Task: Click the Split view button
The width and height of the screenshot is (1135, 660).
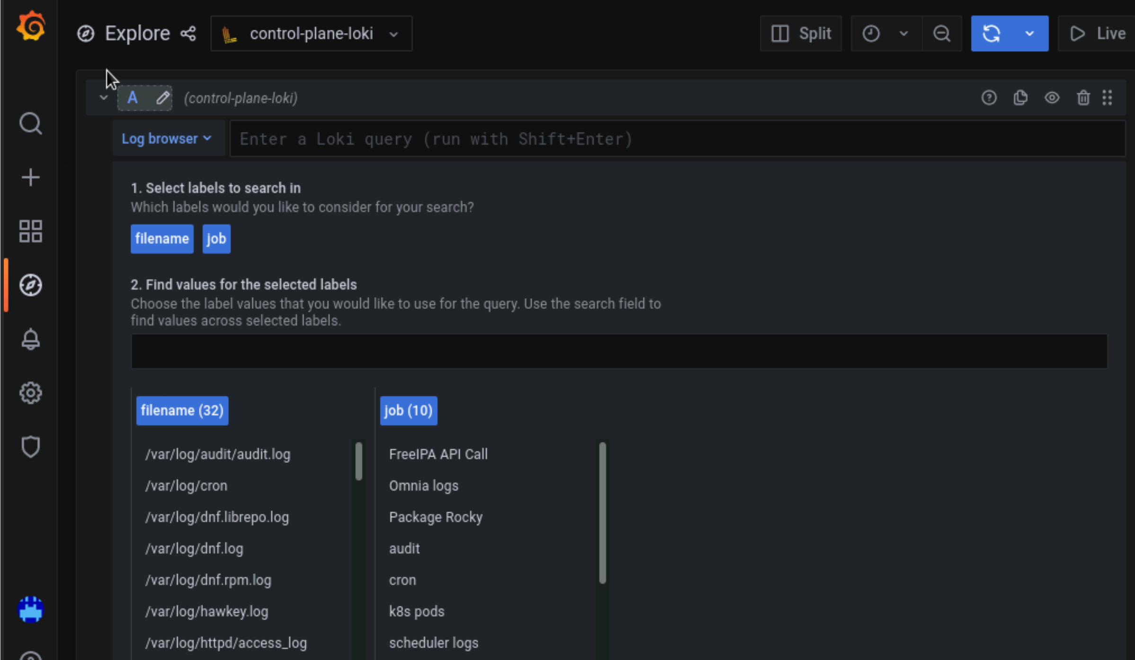Action: (x=801, y=34)
